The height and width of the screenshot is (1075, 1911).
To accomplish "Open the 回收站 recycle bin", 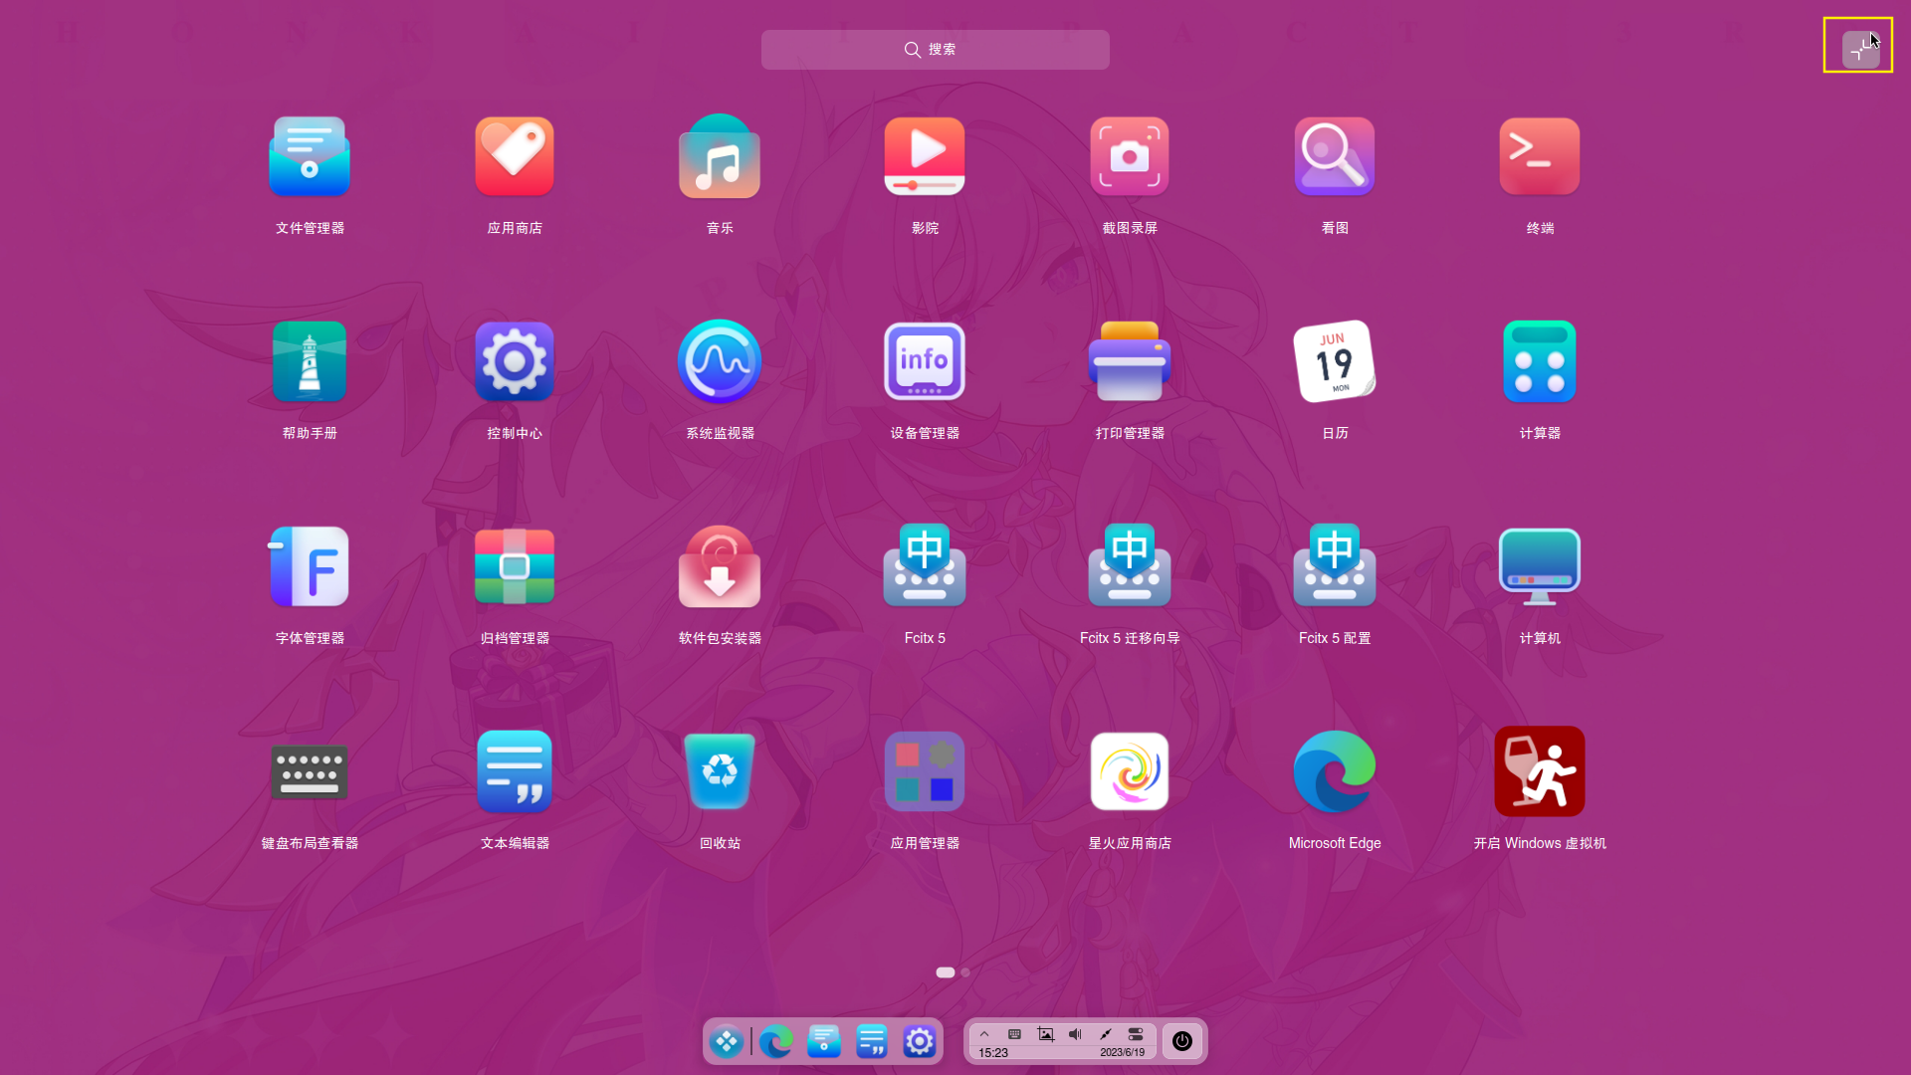I will 719,771.
